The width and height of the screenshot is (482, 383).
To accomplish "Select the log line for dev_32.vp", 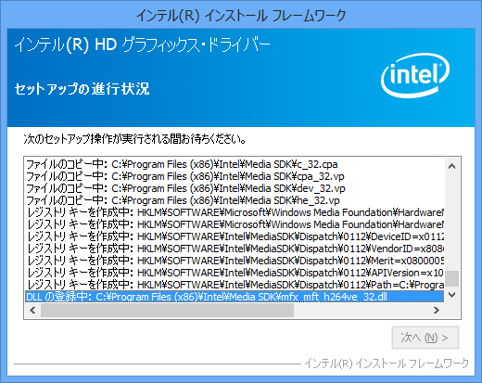I will (235, 188).
